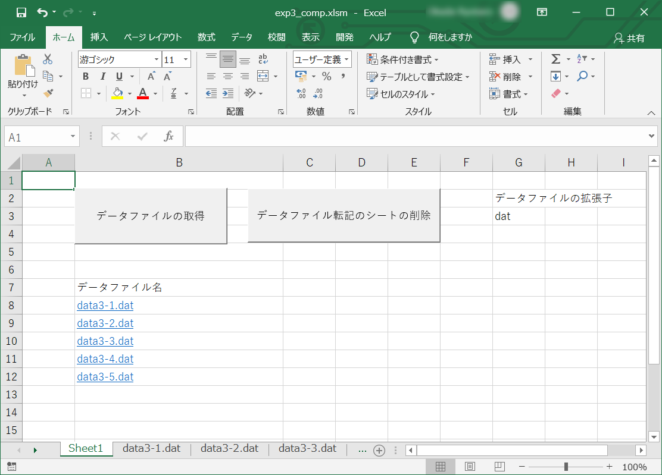This screenshot has height=475, width=662.
Task: Save the workbook with the floppy icon
Action: point(21,12)
